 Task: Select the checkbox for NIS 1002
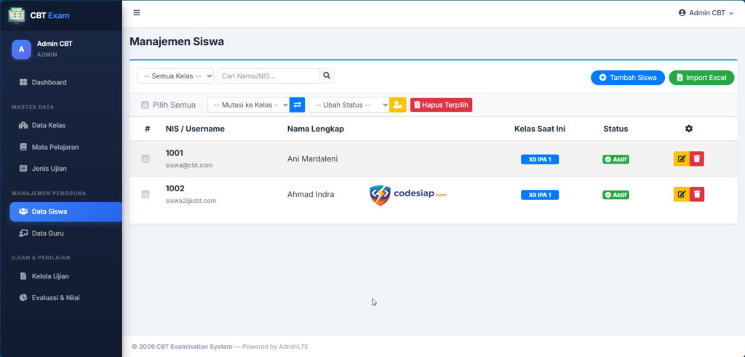[146, 194]
